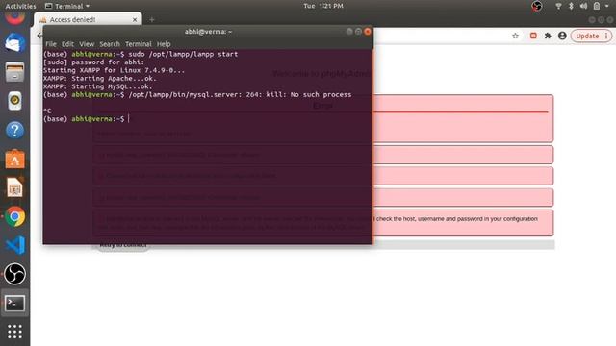Open the OBS tray indicator
Screen dimensions: 616x346
[537, 6]
